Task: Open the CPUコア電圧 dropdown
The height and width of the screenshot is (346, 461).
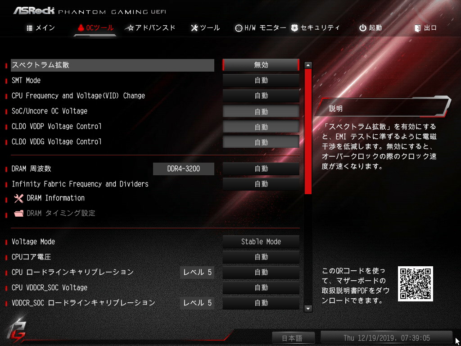Action: (261, 257)
